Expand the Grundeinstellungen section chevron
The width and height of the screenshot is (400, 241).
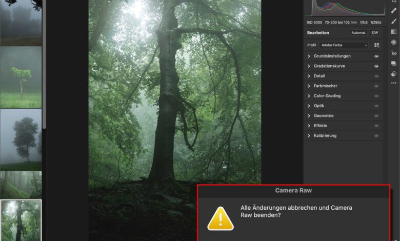coord(309,56)
